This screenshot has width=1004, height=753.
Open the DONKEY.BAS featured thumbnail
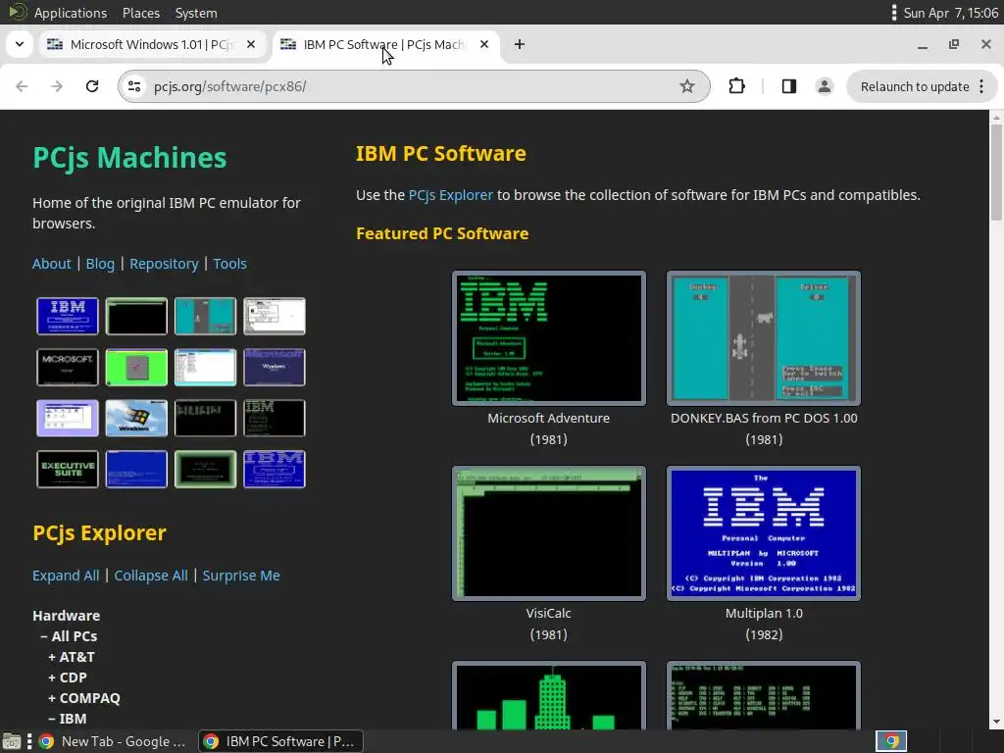pos(763,338)
